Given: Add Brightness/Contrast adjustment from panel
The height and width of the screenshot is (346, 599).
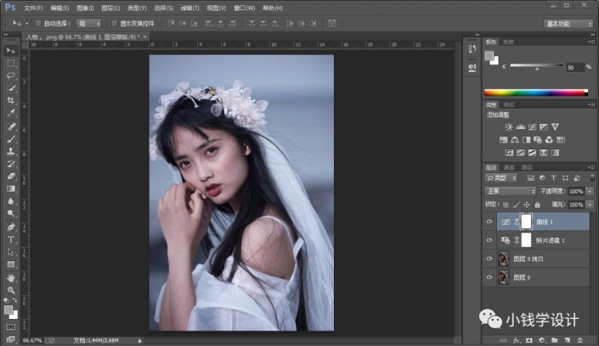Looking at the screenshot, I should click(509, 127).
